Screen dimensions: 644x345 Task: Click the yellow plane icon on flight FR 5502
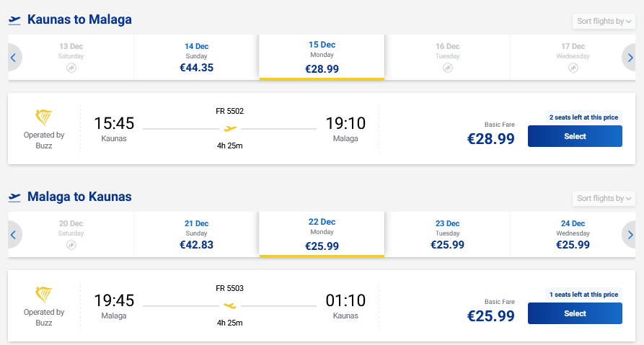230,129
